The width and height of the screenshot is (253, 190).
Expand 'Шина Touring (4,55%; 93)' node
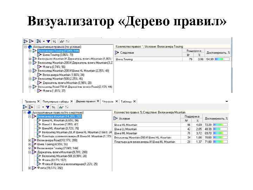click(30, 144)
